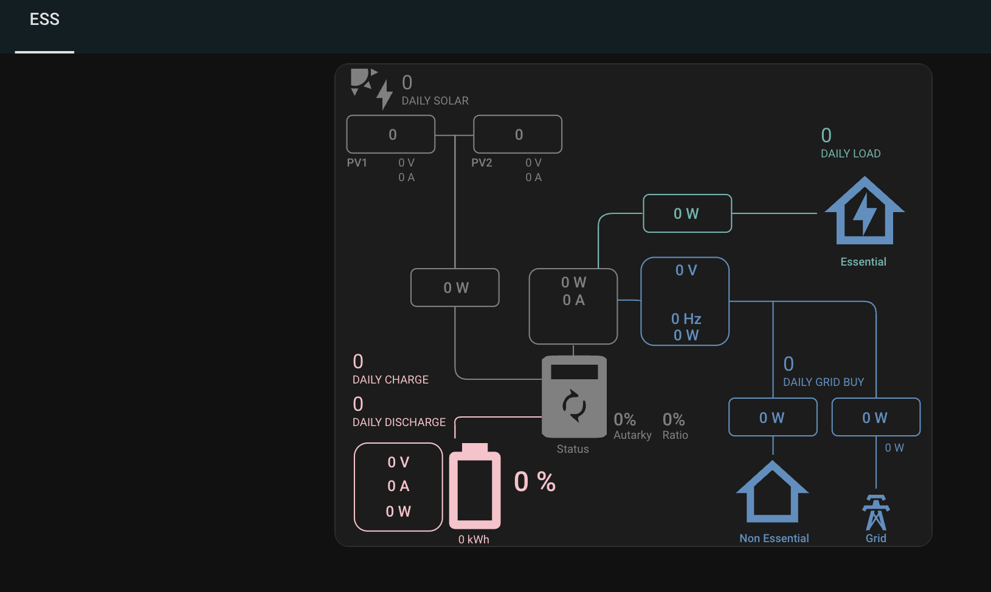
Task: Click the pink battery icon
Action: point(474,487)
